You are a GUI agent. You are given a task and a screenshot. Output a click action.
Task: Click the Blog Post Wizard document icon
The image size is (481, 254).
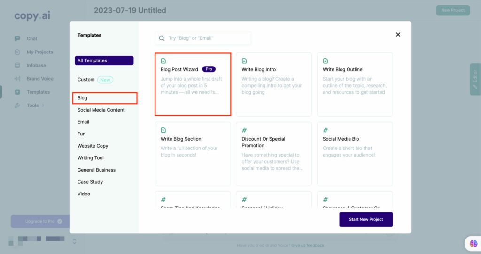[163, 61]
